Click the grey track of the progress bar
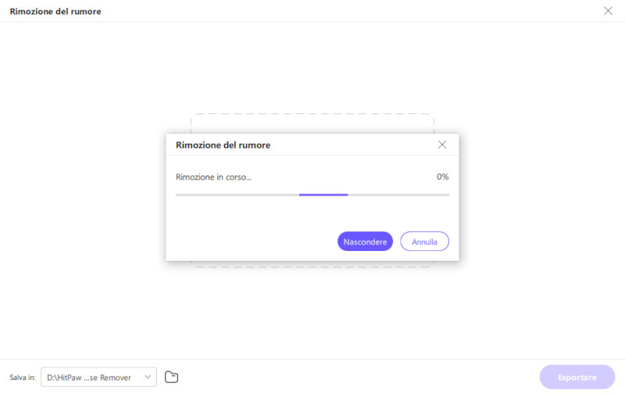Image resolution: width=625 pixels, height=394 pixels. point(237,195)
